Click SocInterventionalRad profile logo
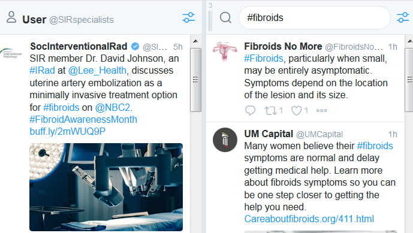The image size is (413, 233). (11, 53)
